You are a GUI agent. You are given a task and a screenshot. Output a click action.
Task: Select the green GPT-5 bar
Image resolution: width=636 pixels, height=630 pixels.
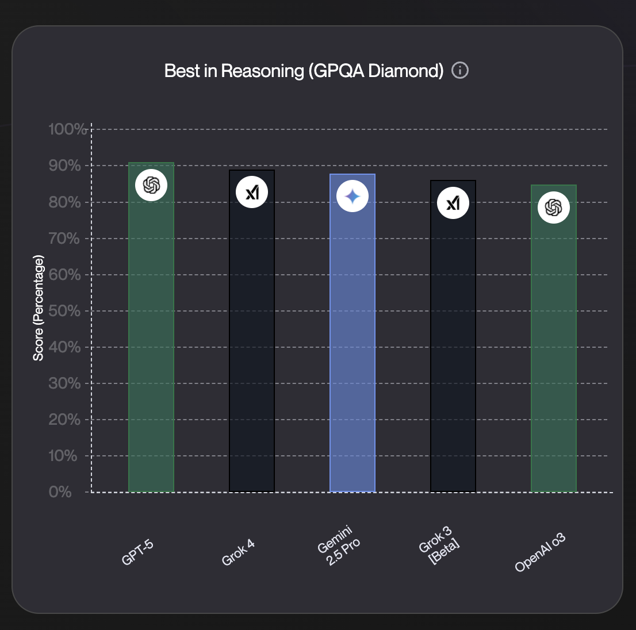coord(151,327)
